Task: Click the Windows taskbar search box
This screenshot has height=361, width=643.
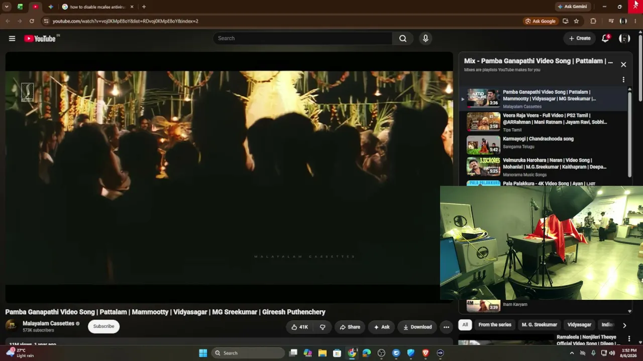Action: click(248, 353)
